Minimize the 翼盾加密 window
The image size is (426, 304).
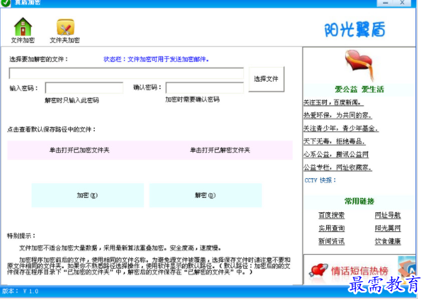coord(386,3)
